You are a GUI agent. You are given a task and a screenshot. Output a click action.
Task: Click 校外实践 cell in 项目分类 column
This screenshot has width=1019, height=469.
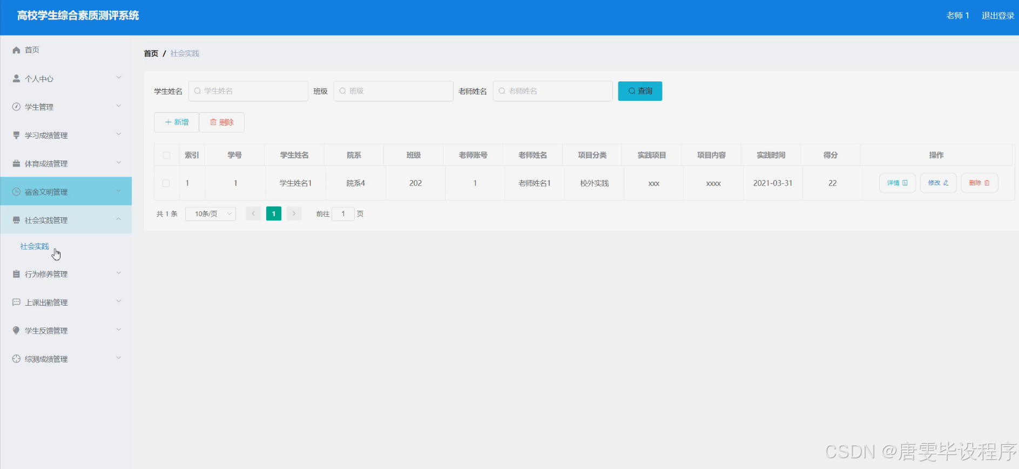595,183
